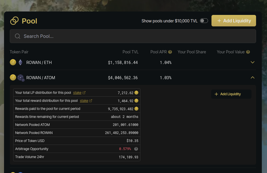
Task: Click the APR value 1.03%
Action: click(165, 78)
